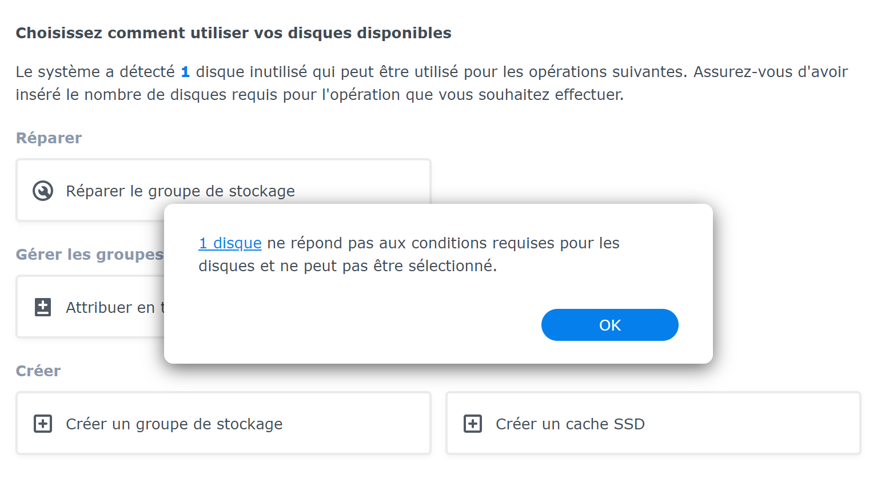Click the "Gérer les groupes" section heading

point(89,255)
